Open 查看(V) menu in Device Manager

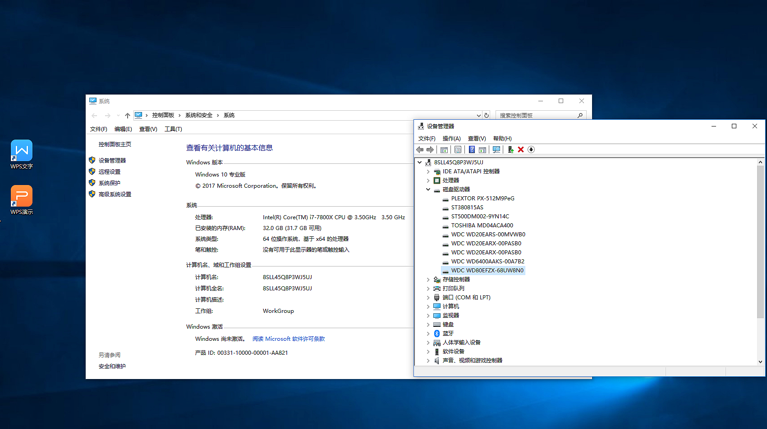click(x=477, y=139)
